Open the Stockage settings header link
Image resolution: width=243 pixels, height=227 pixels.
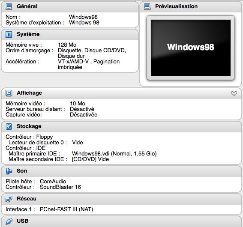29,126
